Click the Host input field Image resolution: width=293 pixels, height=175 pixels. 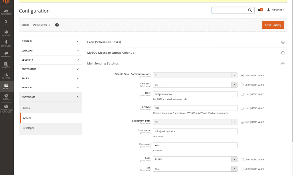(195, 94)
